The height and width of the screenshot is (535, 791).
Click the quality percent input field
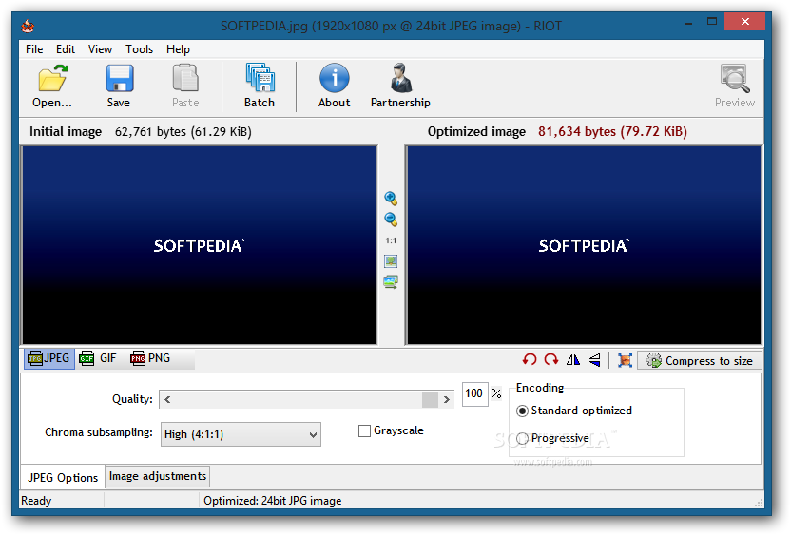click(x=474, y=393)
